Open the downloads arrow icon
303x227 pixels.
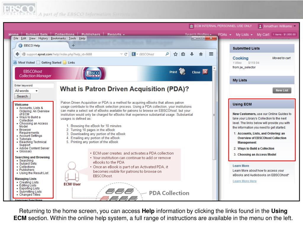192,54
